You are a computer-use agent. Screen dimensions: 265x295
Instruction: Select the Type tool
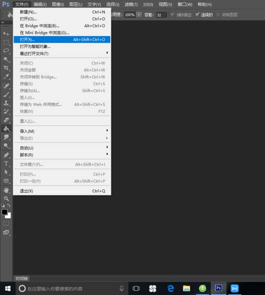point(6,163)
